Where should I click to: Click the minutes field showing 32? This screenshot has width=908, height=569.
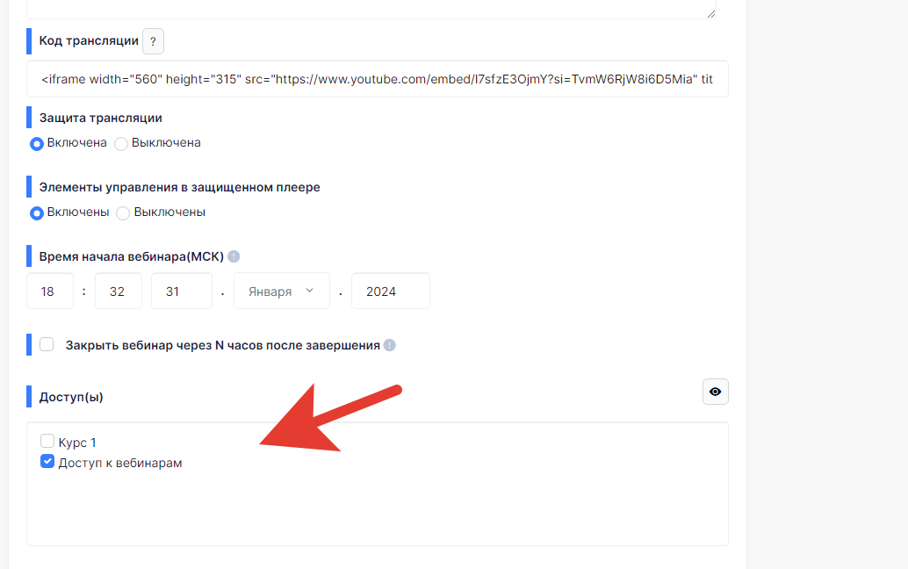click(x=119, y=291)
